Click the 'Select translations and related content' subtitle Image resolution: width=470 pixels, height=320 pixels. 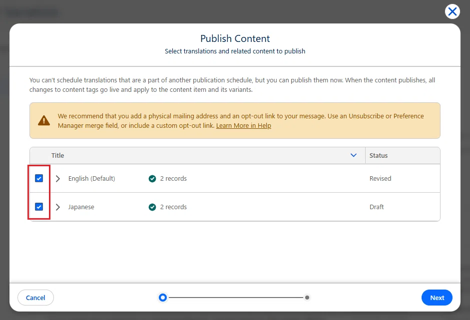tap(235, 51)
